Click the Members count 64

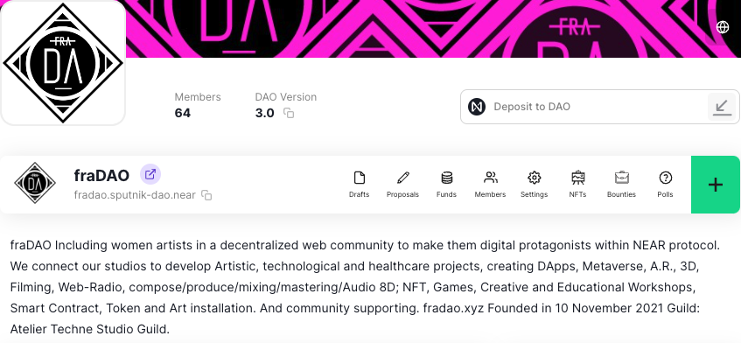coord(183,113)
